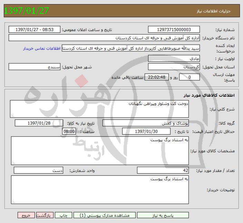243x223 pixels.
Task: Click the remaining time field 22:02:48
Action: [x=156, y=77]
